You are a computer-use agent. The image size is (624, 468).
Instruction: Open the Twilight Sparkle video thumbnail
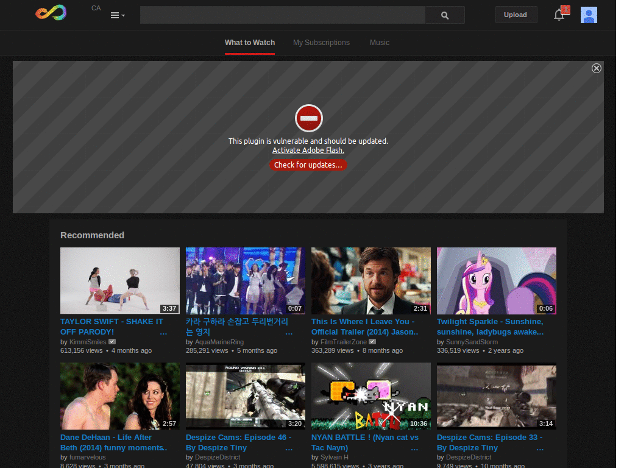496,281
